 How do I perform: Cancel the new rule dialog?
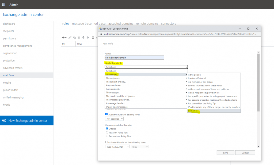pos(245,153)
